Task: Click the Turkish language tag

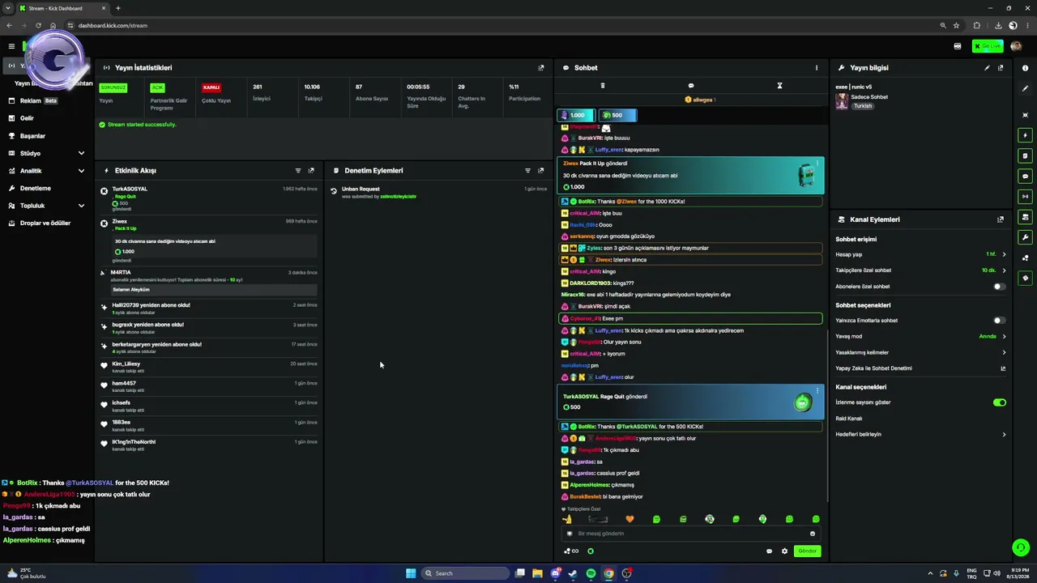Action: pos(863,106)
